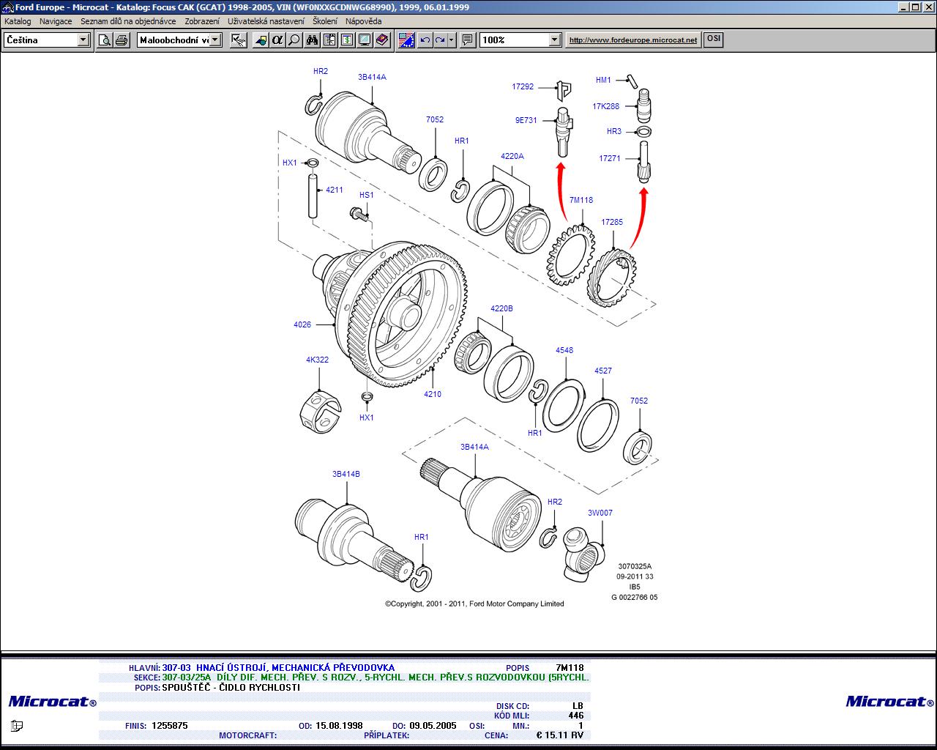937x750 pixels.
Task: Click the flag language switch icon
Action: (406, 40)
